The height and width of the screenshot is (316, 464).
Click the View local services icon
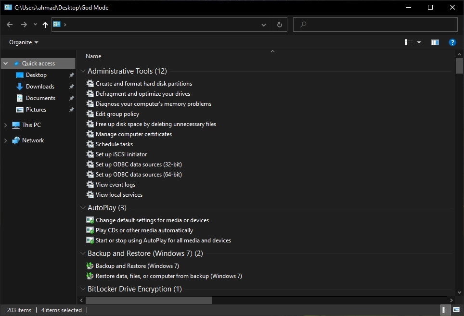coord(90,194)
